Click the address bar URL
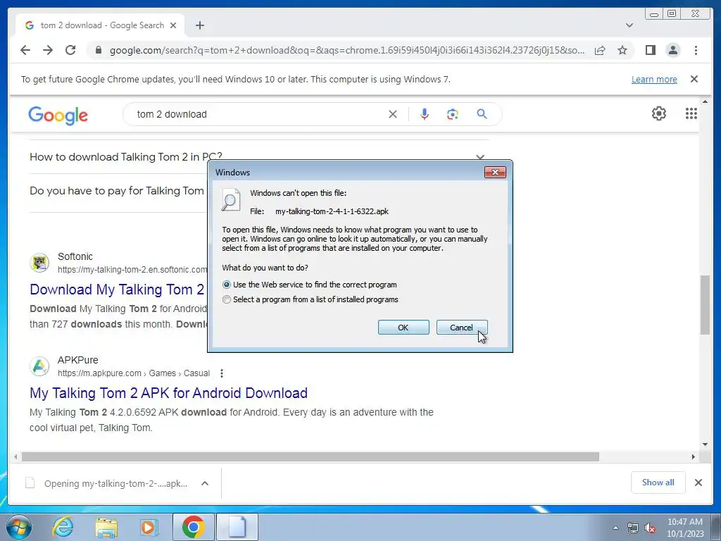Viewport: 721px width, 541px height. [x=347, y=50]
